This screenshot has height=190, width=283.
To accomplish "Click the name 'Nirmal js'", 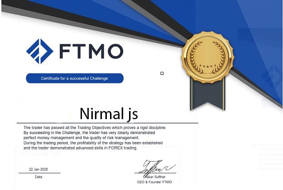I will click(x=109, y=114).
